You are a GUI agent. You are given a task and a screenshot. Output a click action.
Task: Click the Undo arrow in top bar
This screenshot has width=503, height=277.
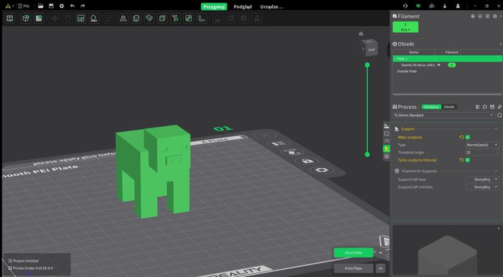(x=72, y=6)
